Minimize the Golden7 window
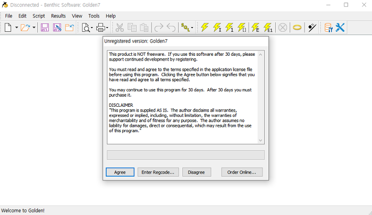The height and width of the screenshot is (215, 372). 328,5
